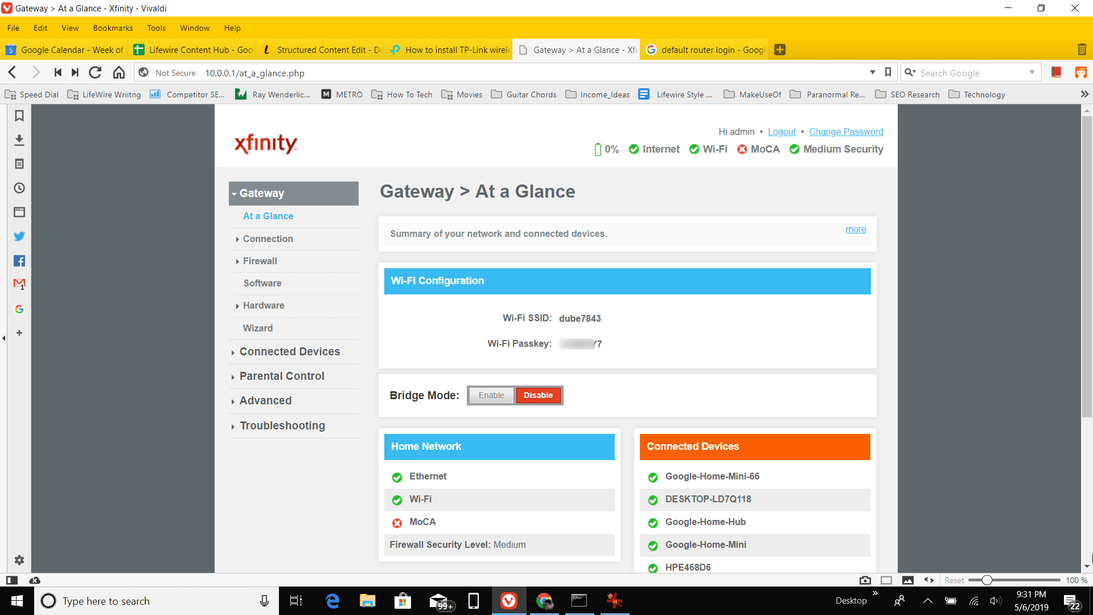This screenshot has height=615, width=1093.
Task: Click the Logout link
Action: click(x=782, y=132)
